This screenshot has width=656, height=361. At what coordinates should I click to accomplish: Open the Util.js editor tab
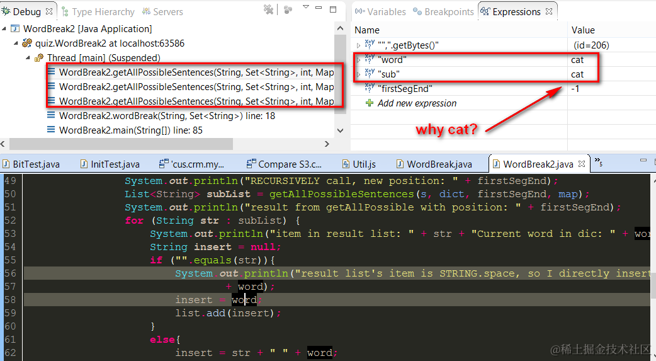click(359, 164)
